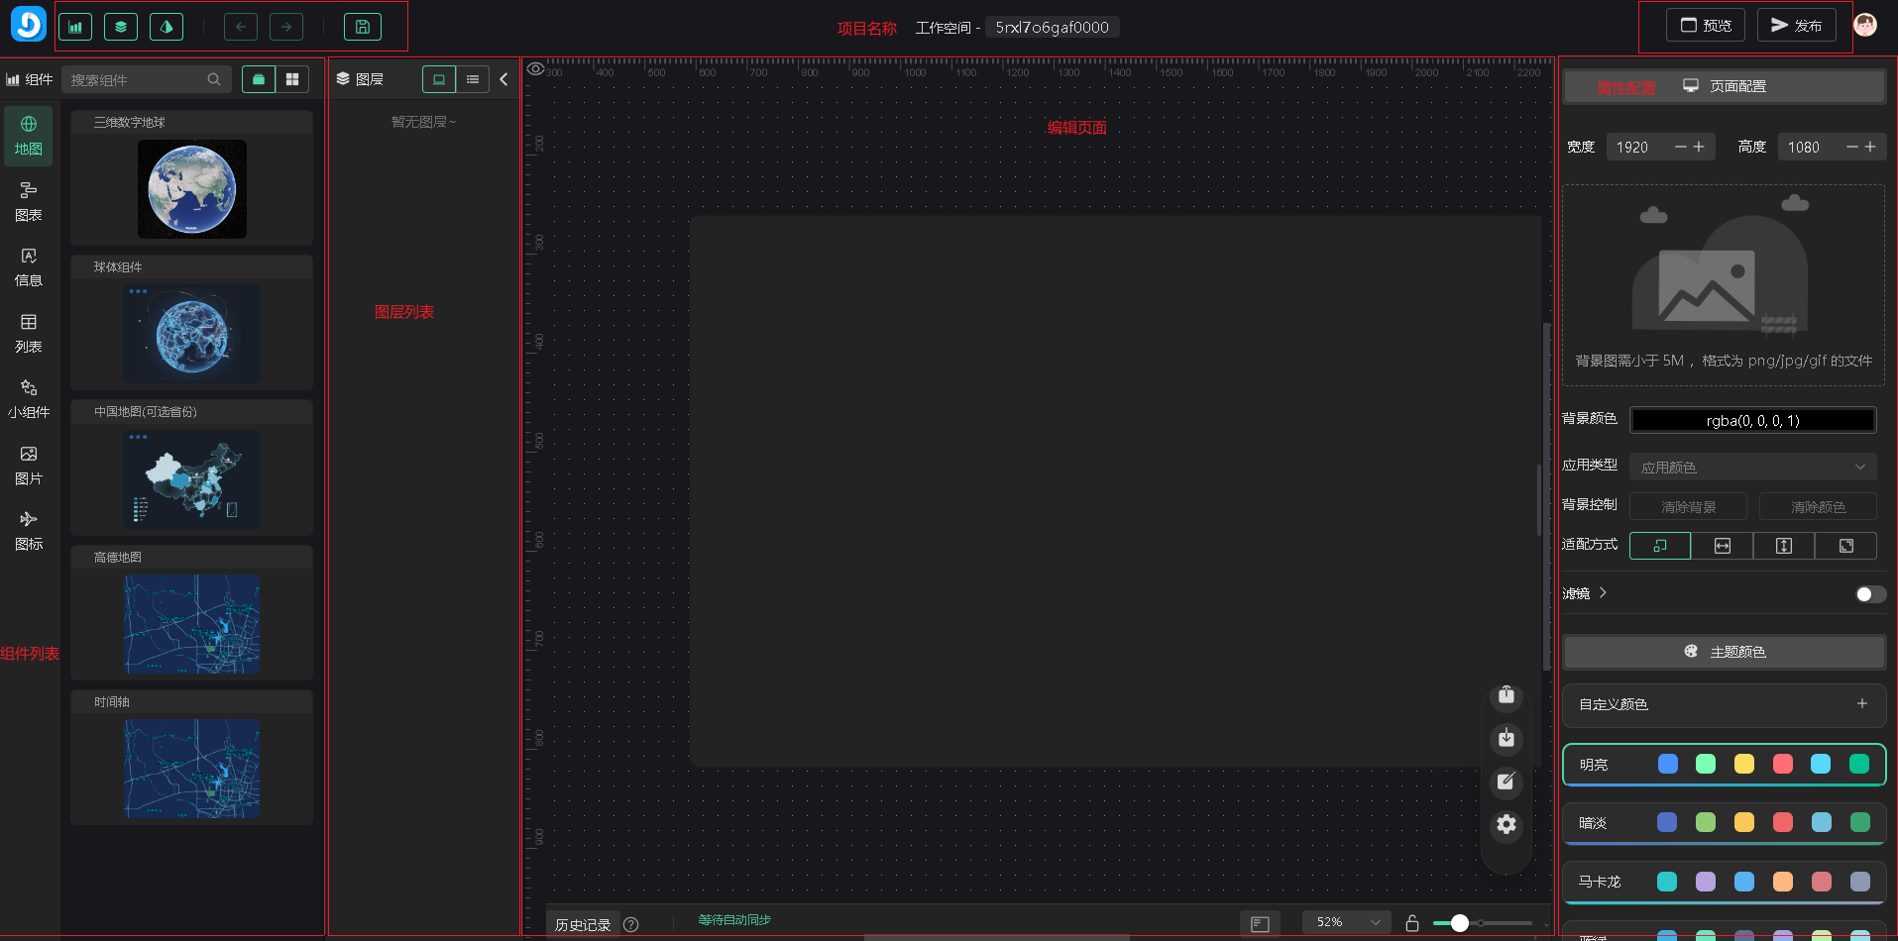Click the 预览 preview button
The width and height of the screenshot is (1898, 941).
pyautogui.click(x=1705, y=26)
